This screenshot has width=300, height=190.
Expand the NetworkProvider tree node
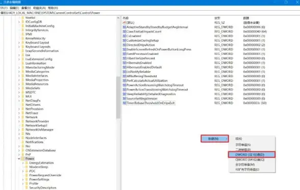[19, 121]
